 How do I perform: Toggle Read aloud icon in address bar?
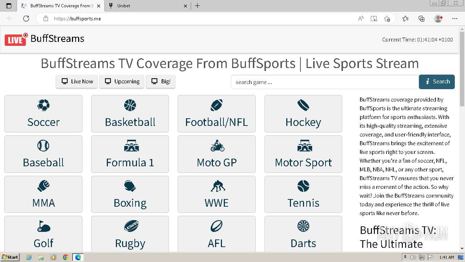pyautogui.click(x=361, y=19)
